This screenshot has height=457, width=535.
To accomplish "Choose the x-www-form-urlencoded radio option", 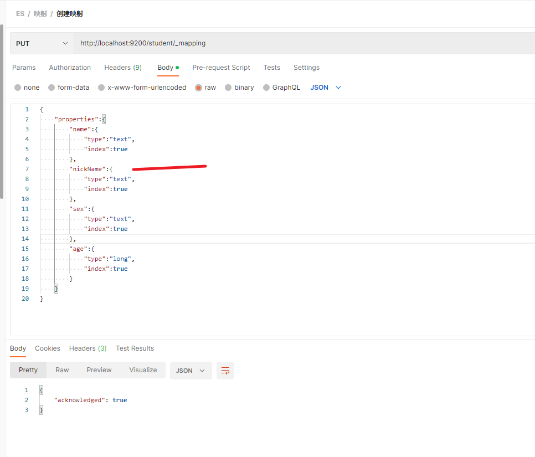I will pos(101,88).
